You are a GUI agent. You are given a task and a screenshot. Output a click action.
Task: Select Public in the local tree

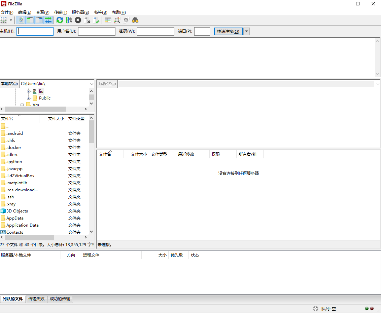(45, 98)
